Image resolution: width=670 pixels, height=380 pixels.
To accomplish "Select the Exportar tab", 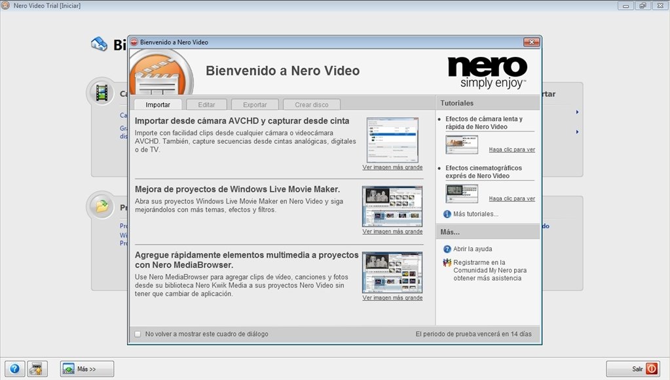I will click(x=255, y=105).
